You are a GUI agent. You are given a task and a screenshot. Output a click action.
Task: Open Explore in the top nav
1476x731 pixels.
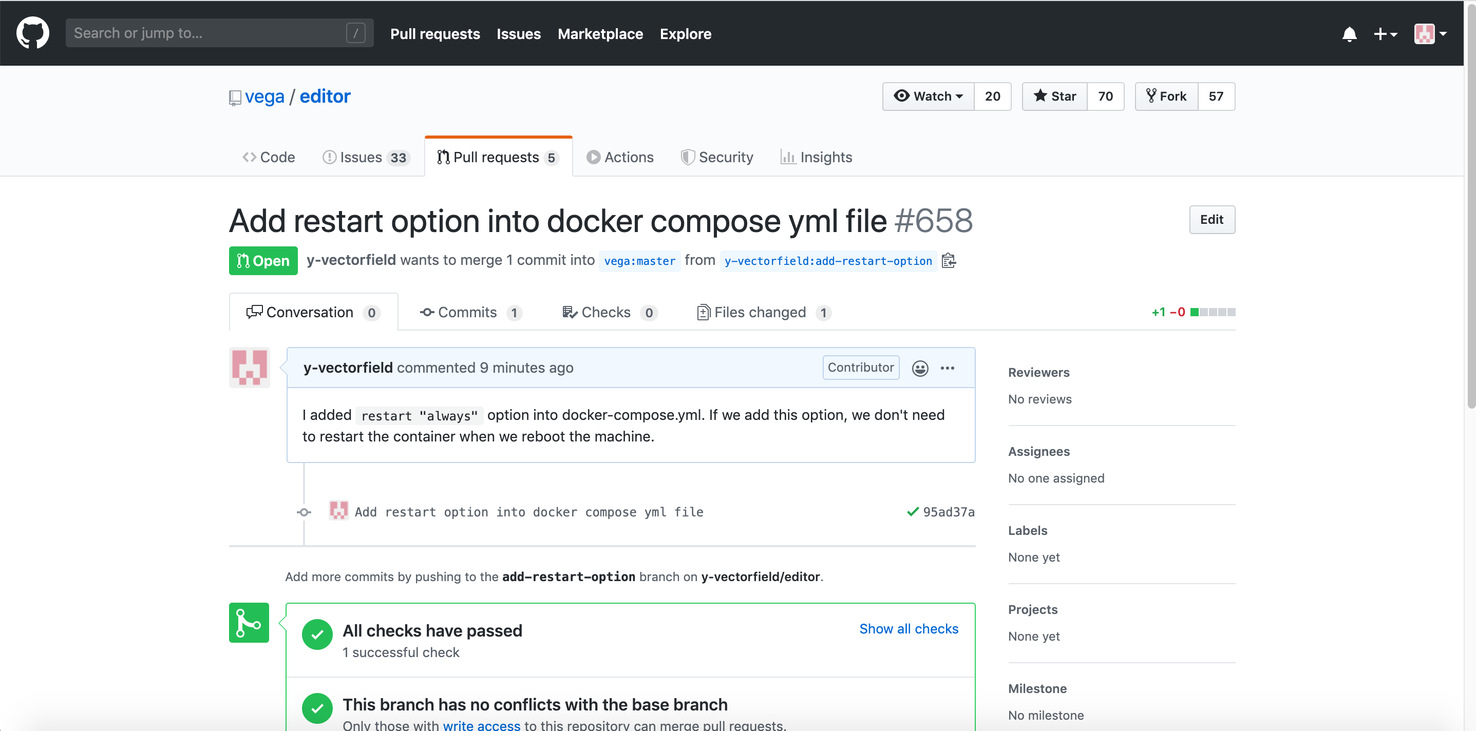tap(685, 34)
